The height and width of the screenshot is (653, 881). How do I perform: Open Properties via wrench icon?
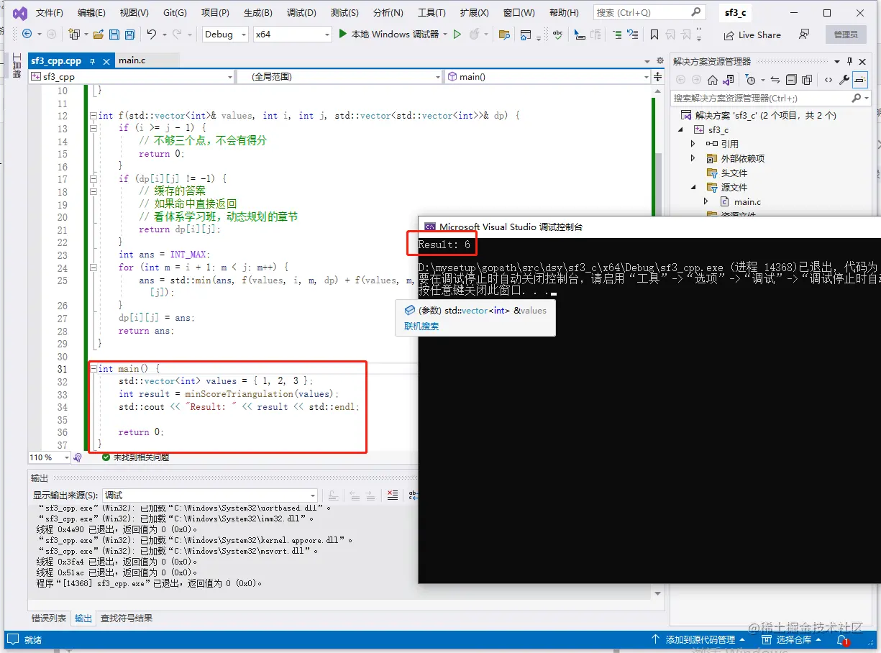point(844,80)
